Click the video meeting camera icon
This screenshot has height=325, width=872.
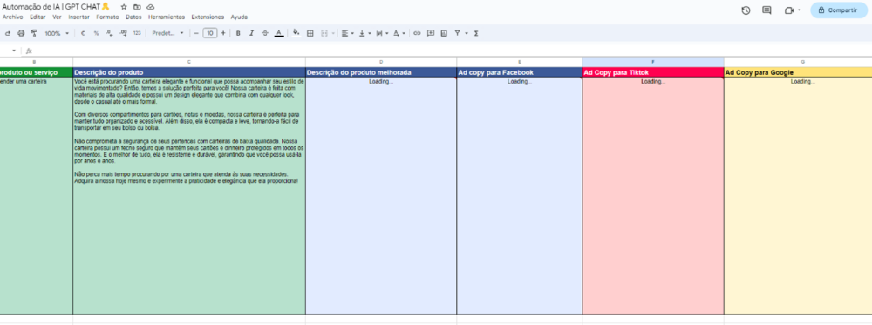788,10
